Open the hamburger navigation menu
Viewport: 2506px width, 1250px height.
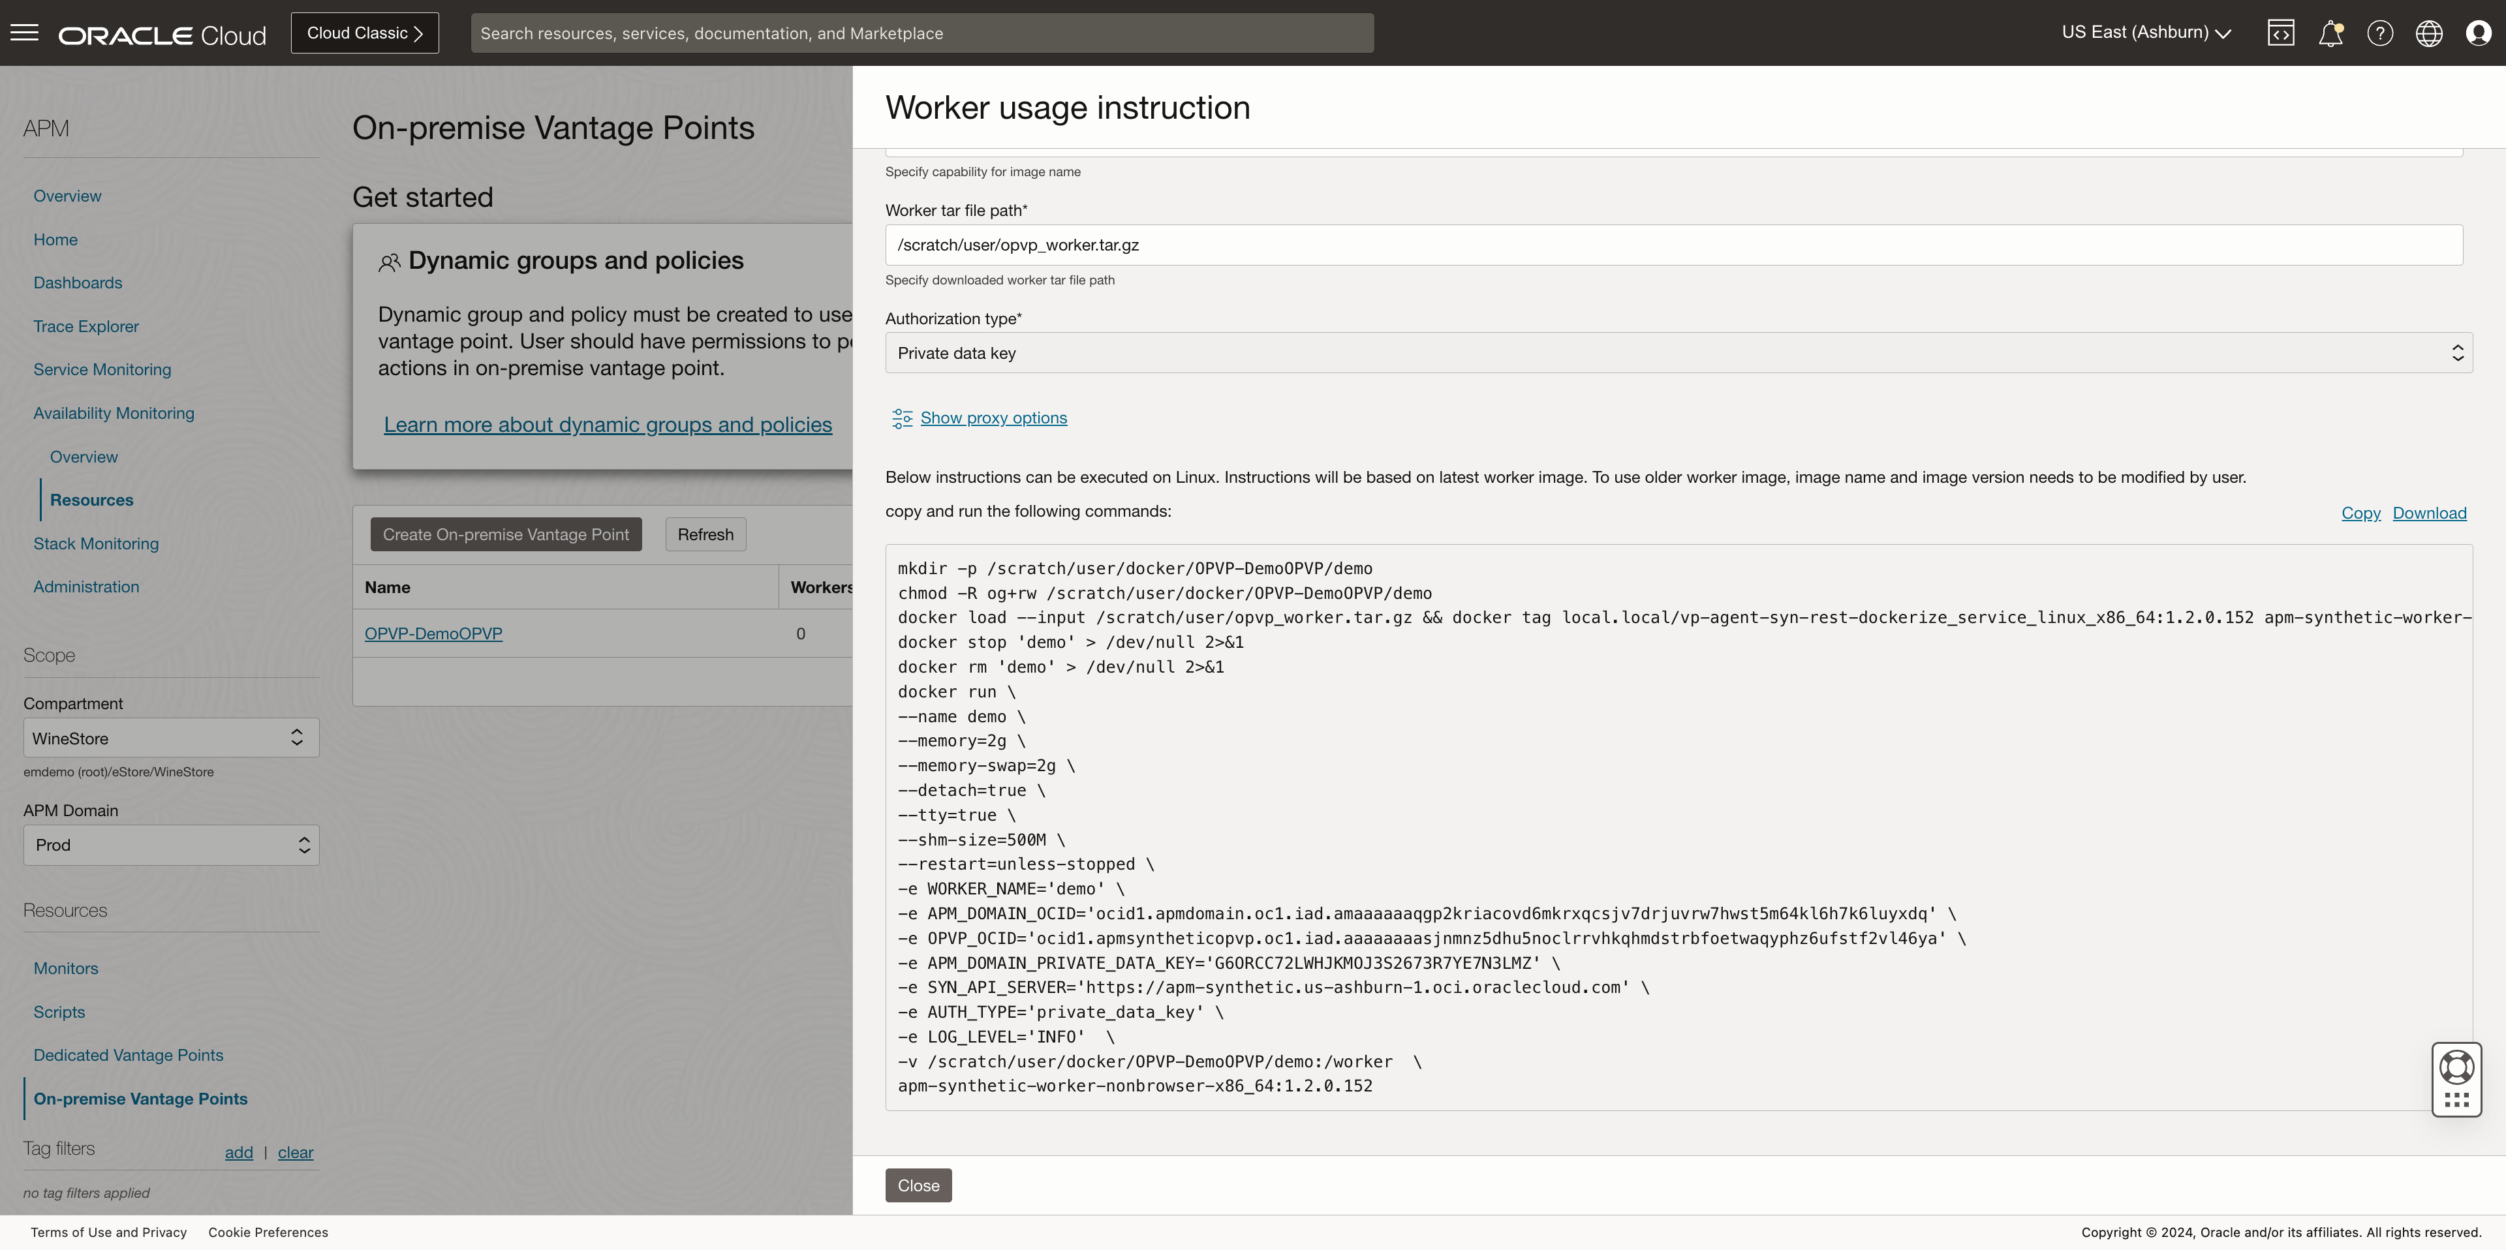tap(24, 33)
